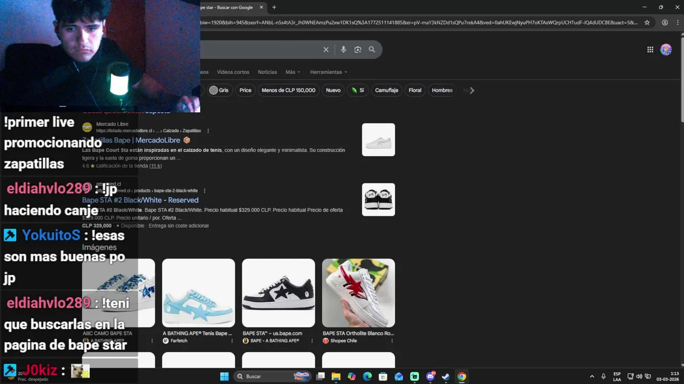The image size is (684, 384).
Task: Click 'CLP 329,000' price text
Action: tap(97, 226)
